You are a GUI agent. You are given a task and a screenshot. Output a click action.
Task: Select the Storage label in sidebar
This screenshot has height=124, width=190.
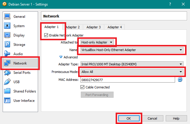click(19, 45)
